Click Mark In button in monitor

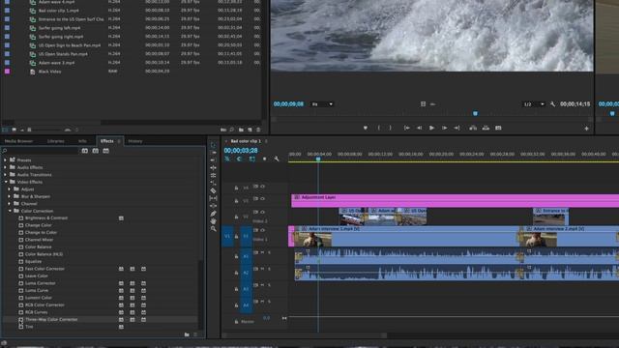click(379, 128)
